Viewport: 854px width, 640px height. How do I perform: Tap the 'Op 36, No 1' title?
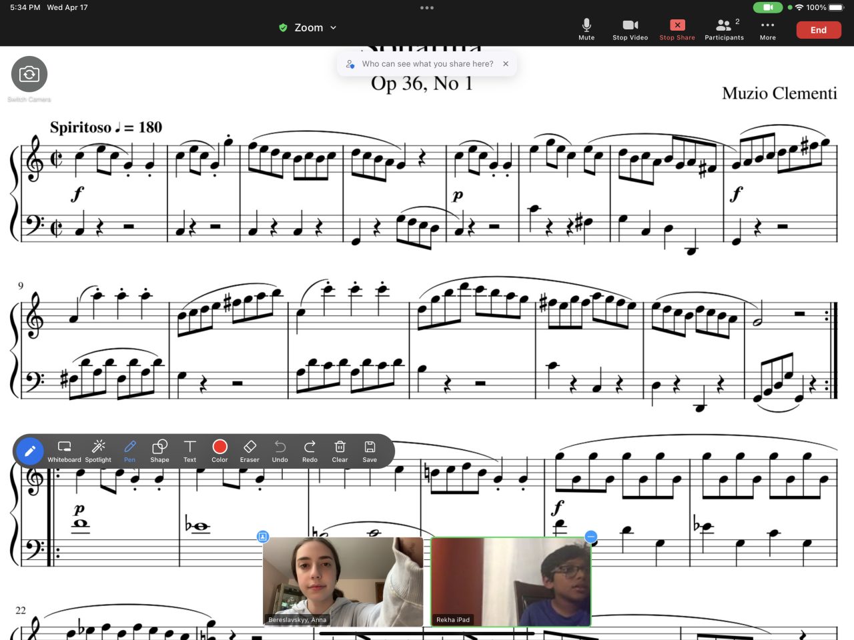tap(422, 83)
